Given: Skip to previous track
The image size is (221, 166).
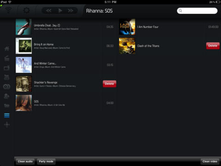Looking at the screenshot, I should coord(49,11).
